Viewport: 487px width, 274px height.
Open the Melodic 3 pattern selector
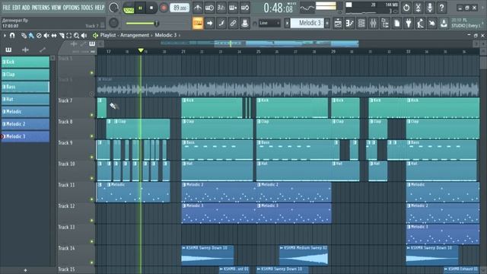point(307,23)
